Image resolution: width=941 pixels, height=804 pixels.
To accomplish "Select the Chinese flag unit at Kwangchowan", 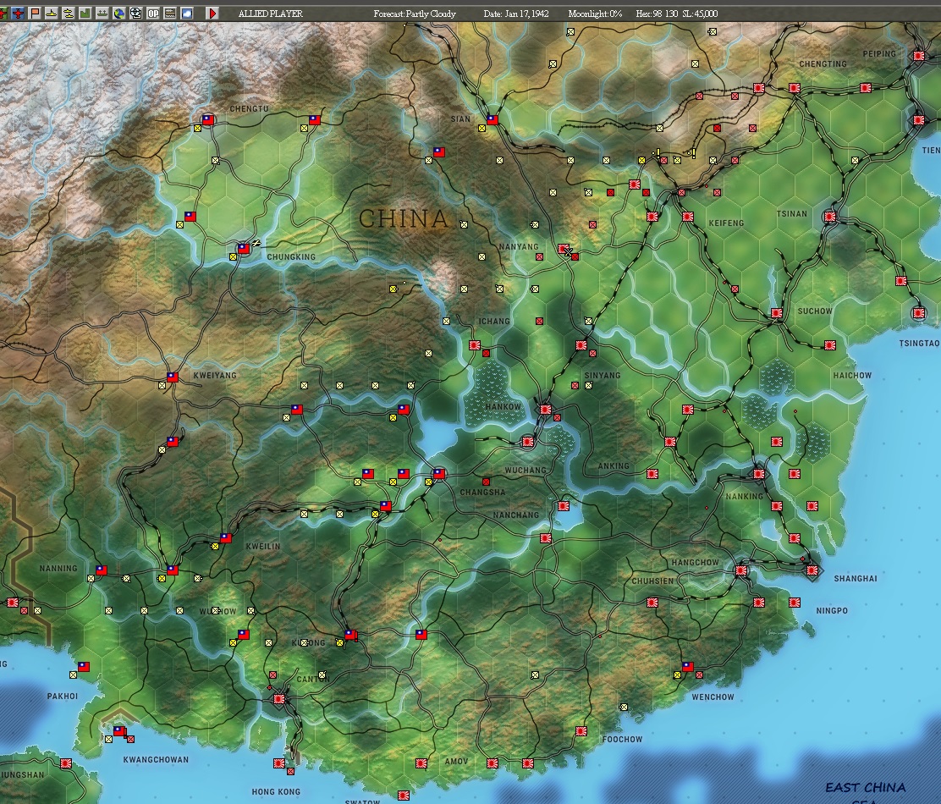I will 118,731.
